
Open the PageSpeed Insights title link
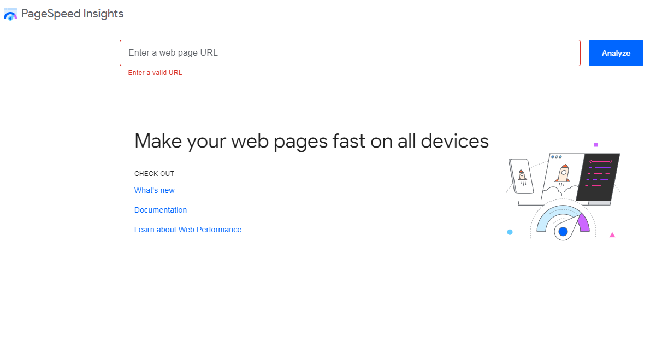72,14
